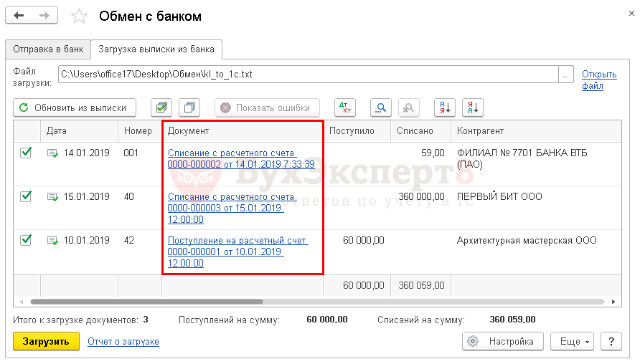Viewport: 640px width, 364px height.
Task: Go forward with the right arrow button
Action: click(44, 16)
